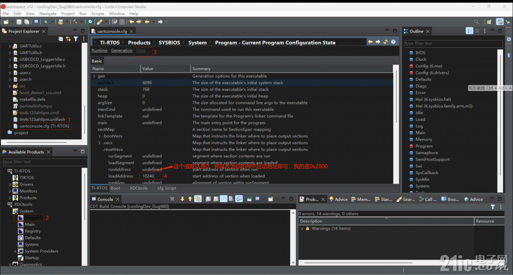Click the Save All toolbar icon

point(27,22)
